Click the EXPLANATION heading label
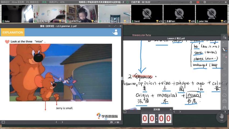This screenshot has height=129, width=229. [x=13, y=32]
